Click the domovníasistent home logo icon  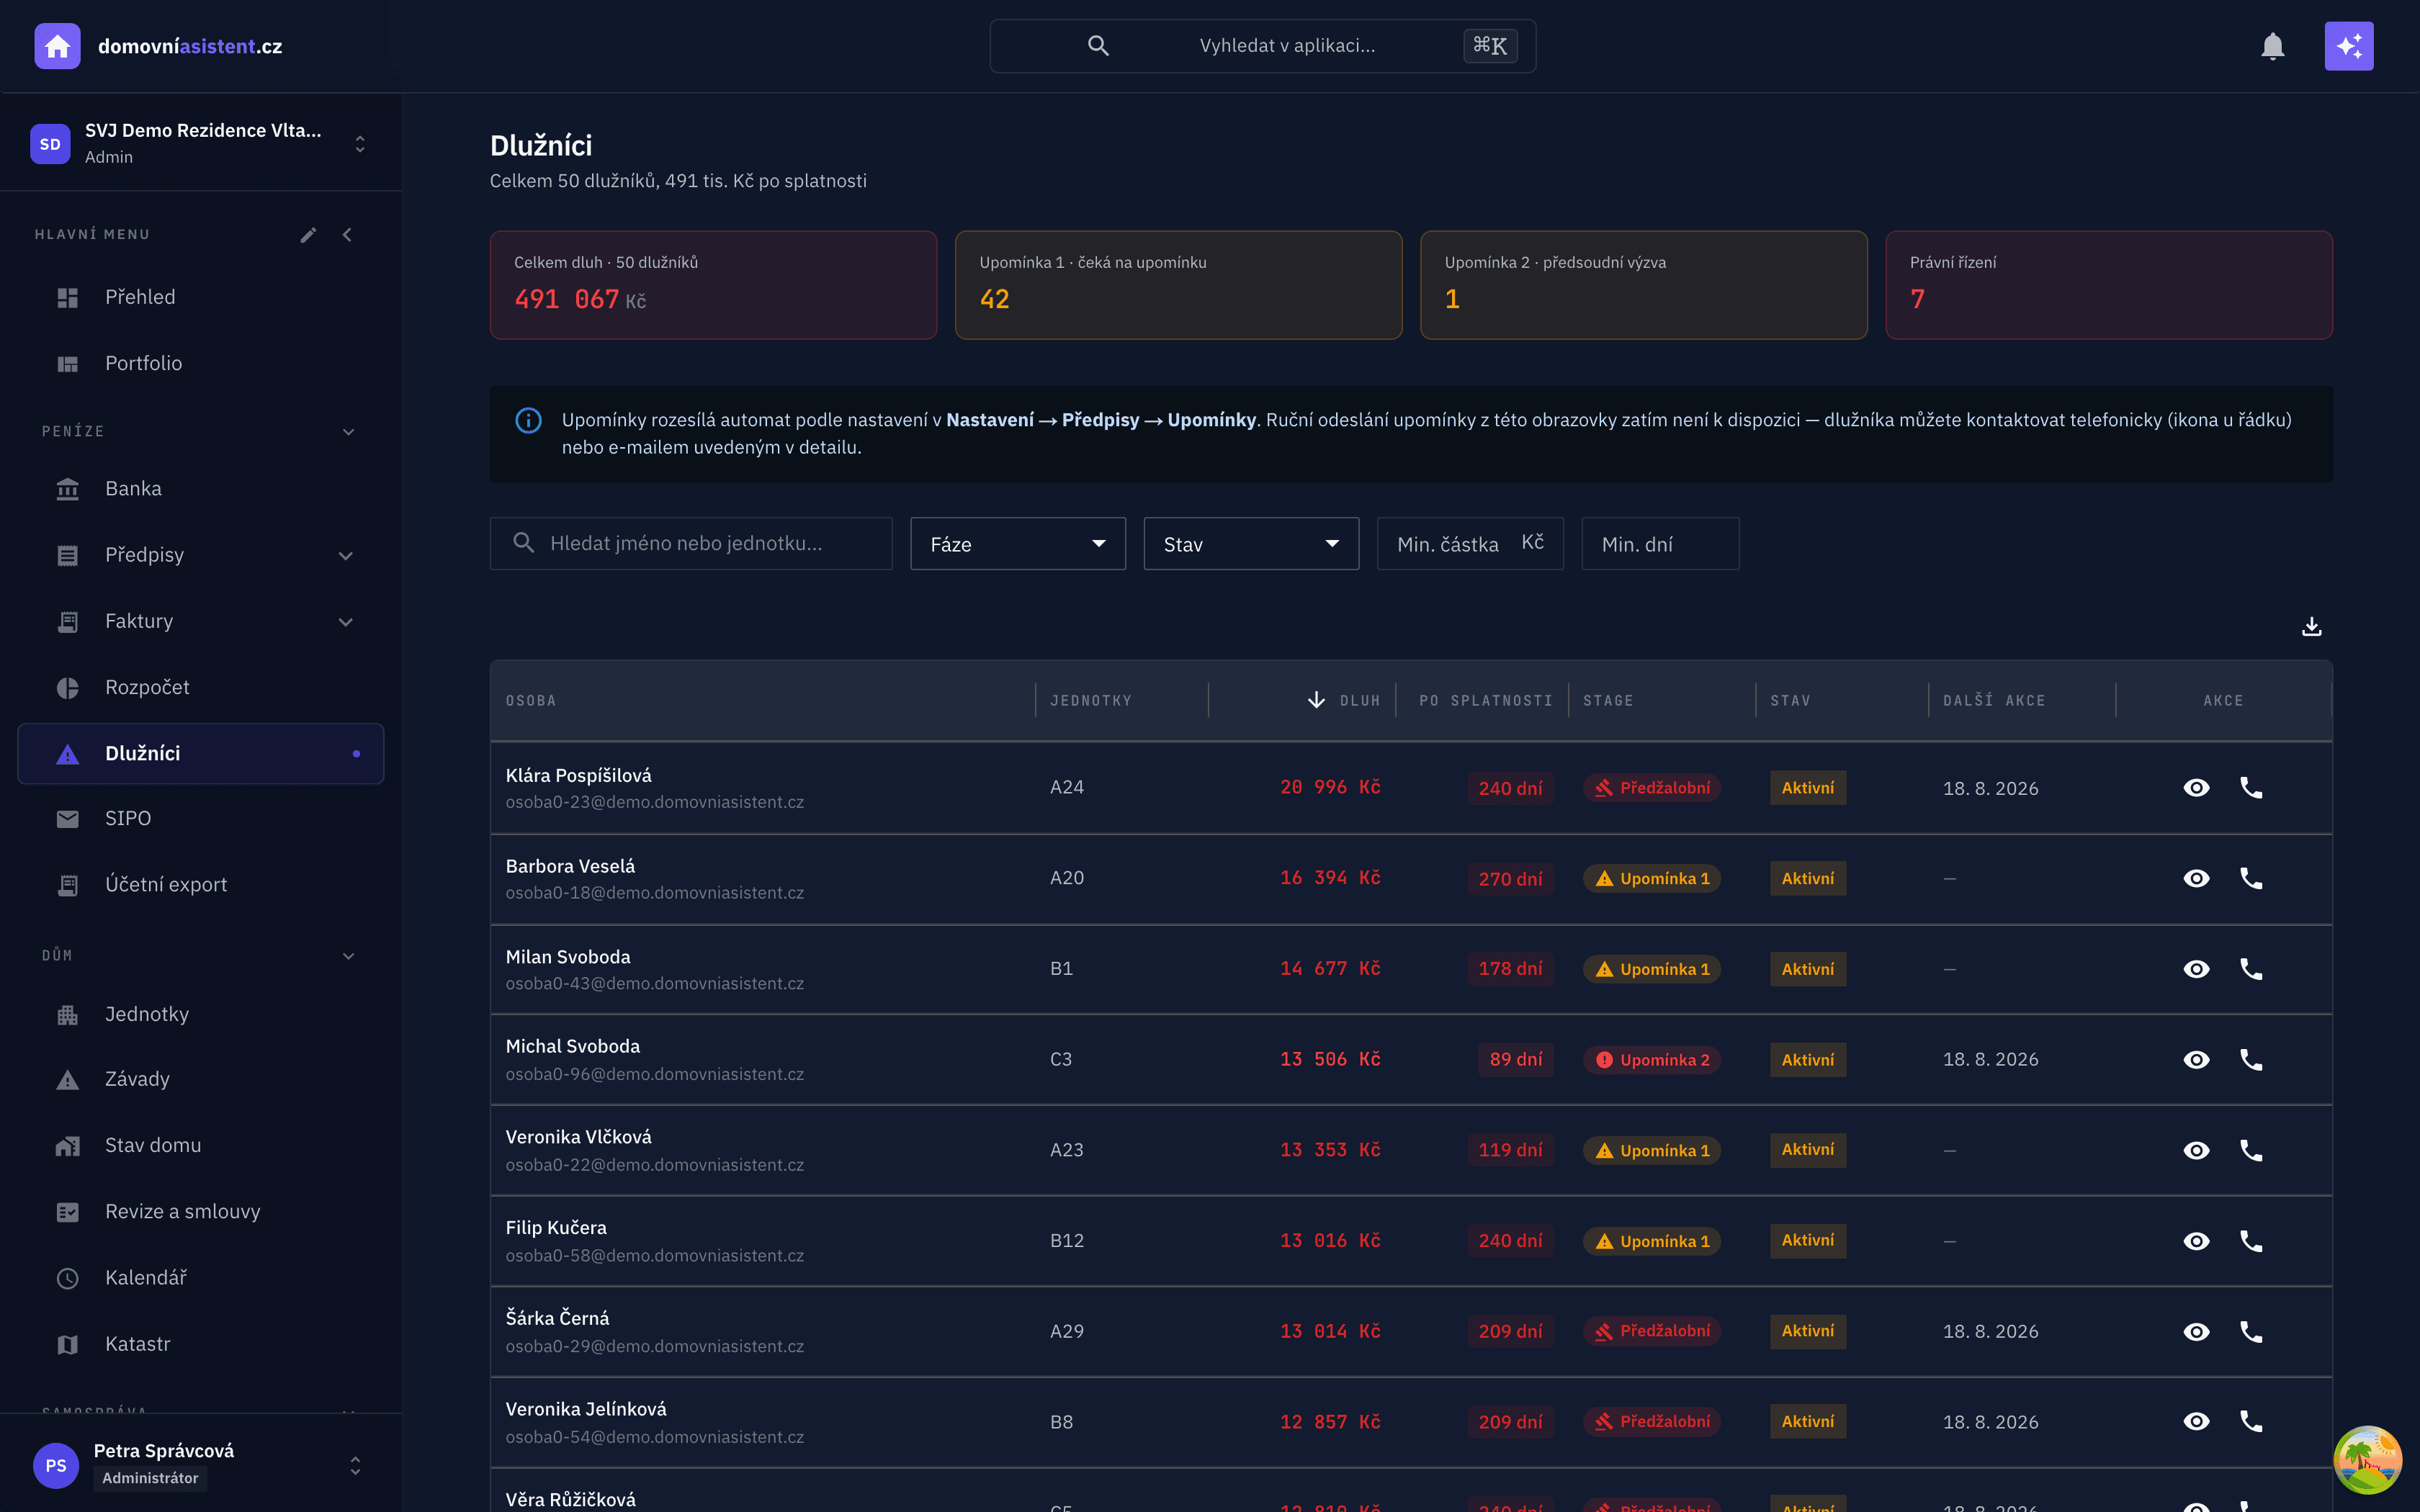57,46
